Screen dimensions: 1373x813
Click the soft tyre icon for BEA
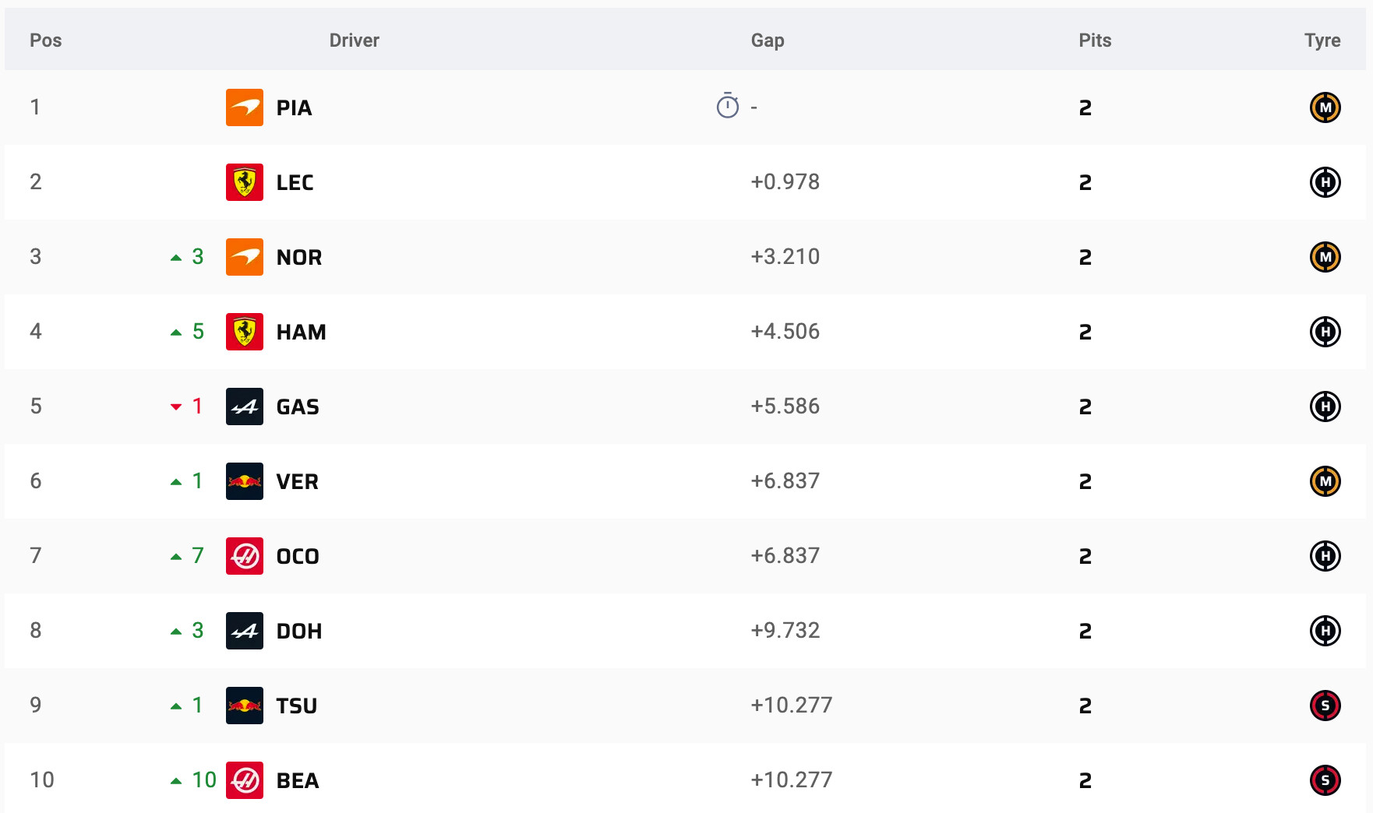1325,780
